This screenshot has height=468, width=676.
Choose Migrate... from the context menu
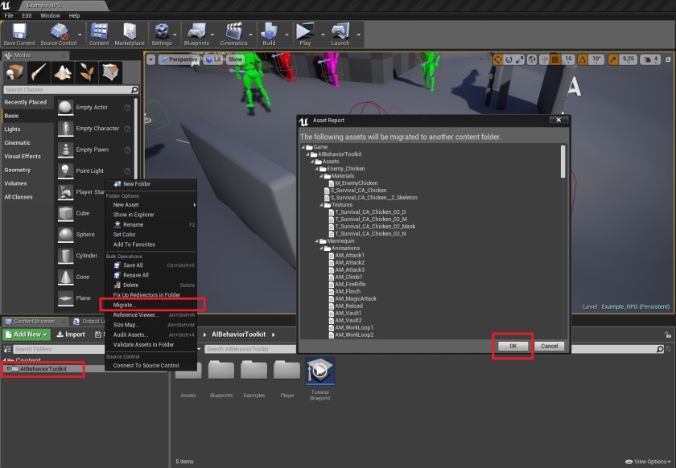(125, 305)
